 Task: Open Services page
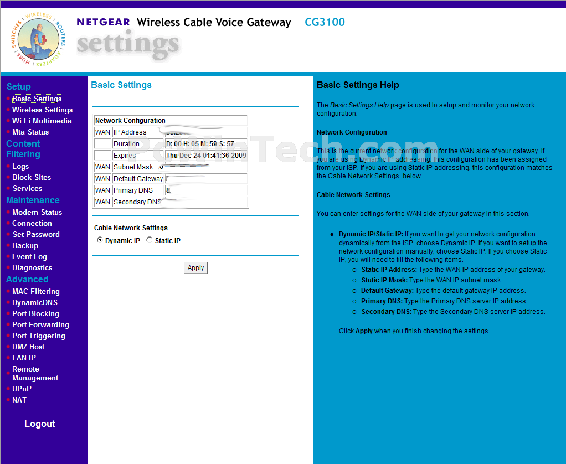pyautogui.click(x=28, y=188)
